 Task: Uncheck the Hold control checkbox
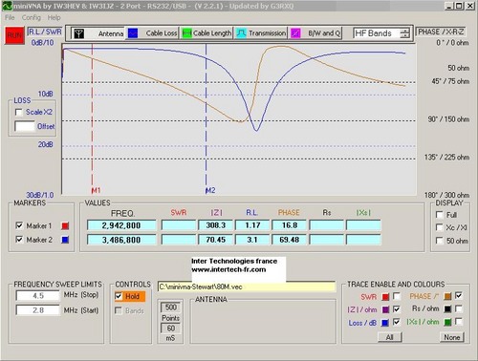(119, 296)
